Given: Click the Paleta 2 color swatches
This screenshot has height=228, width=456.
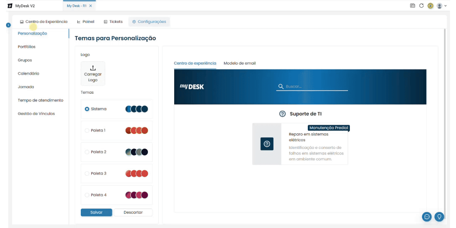Looking at the screenshot, I should pyautogui.click(x=136, y=152).
